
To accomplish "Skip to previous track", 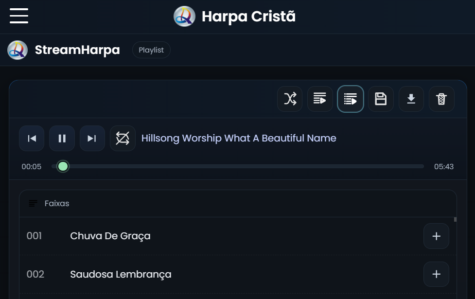I will [32, 139].
